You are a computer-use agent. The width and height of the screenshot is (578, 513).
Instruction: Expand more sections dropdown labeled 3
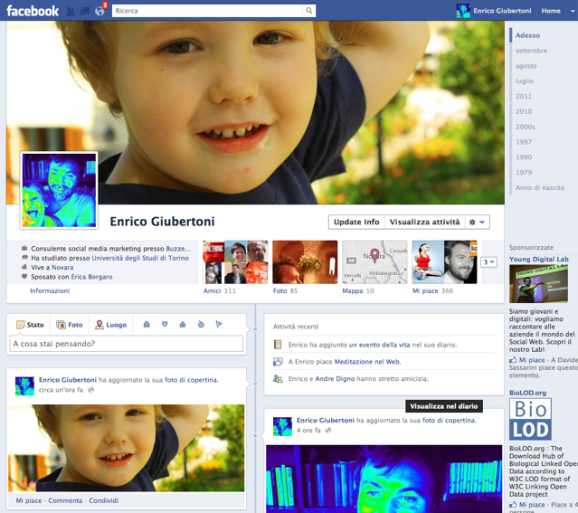(489, 261)
